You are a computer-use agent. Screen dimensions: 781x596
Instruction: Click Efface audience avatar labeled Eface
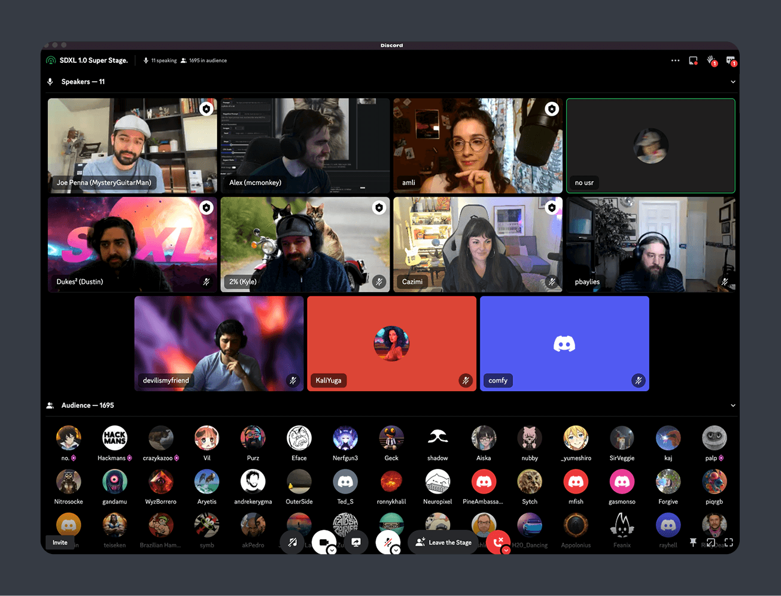(299, 438)
